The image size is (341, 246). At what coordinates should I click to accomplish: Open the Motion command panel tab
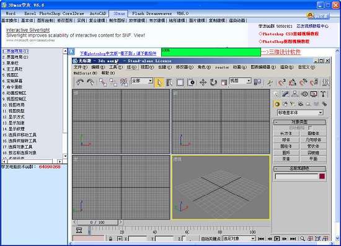click(304, 94)
